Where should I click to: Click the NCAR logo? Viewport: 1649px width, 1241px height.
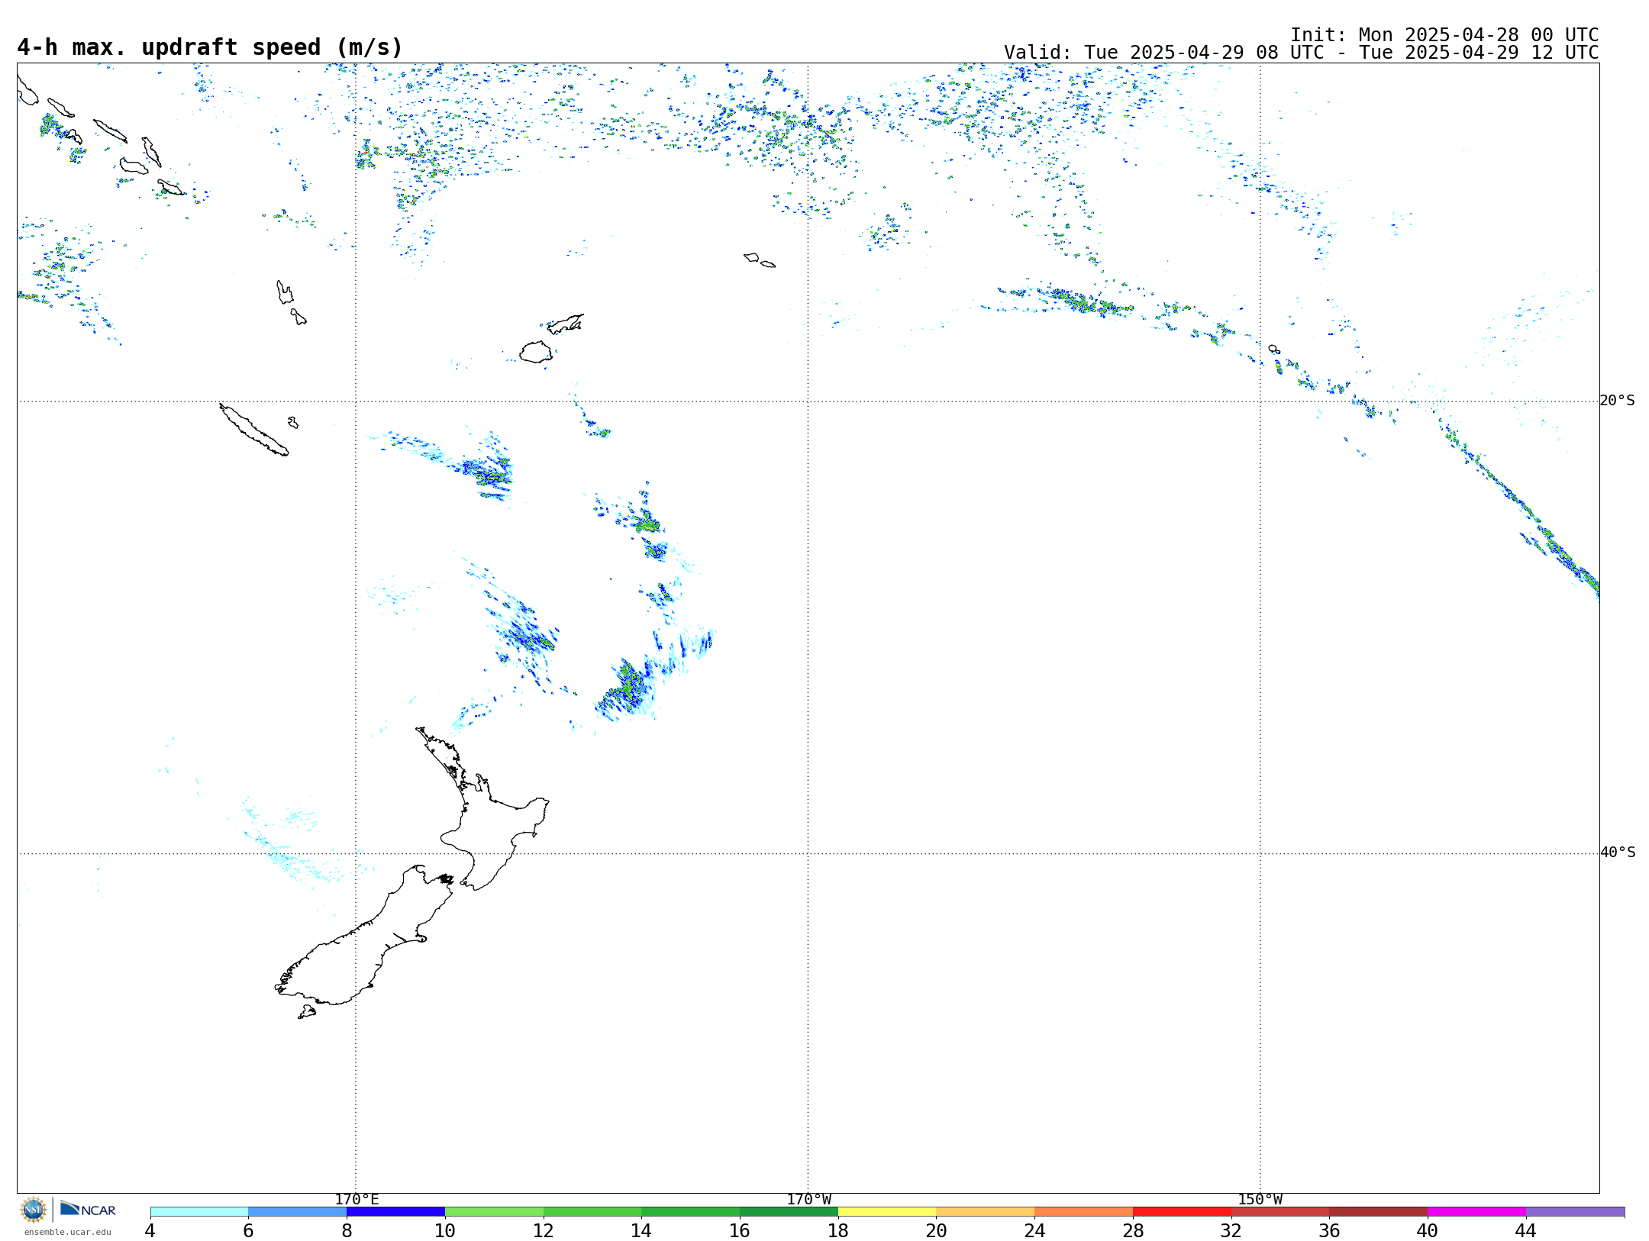click(x=88, y=1209)
